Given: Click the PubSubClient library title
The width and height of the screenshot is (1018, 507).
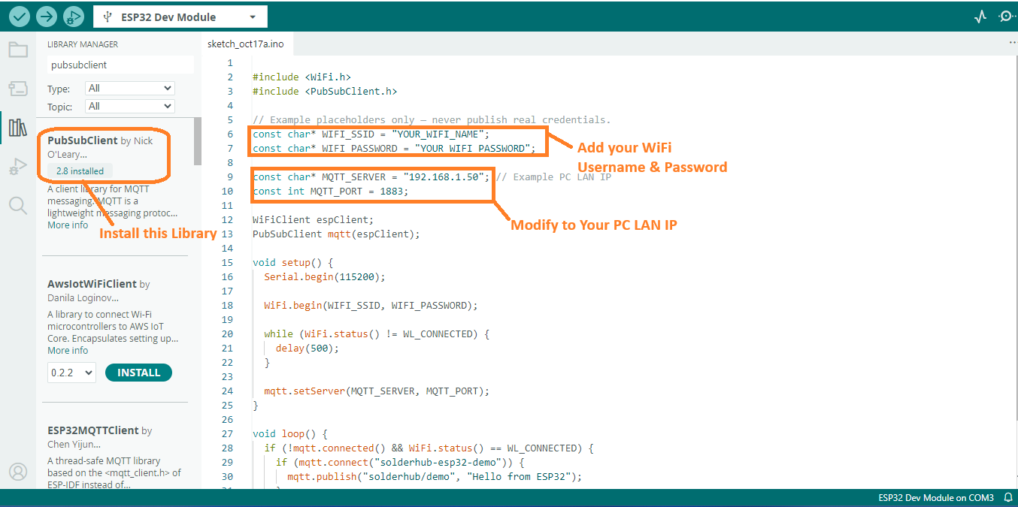Looking at the screenshot, I should (x=83, y=140).
